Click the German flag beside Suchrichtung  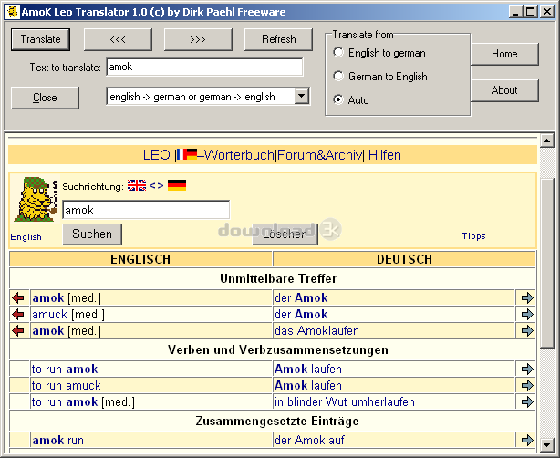point(177,185)
